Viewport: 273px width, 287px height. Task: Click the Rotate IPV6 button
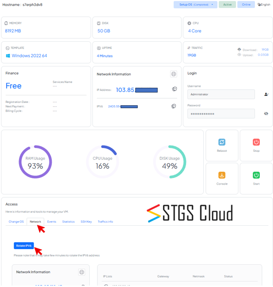point(24,246)
